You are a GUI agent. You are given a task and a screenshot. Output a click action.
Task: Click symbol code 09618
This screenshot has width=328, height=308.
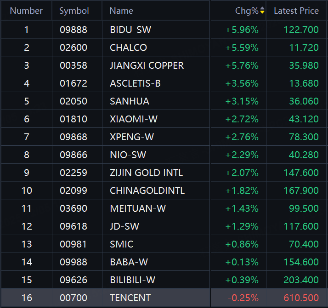click(x=74, y=226)
